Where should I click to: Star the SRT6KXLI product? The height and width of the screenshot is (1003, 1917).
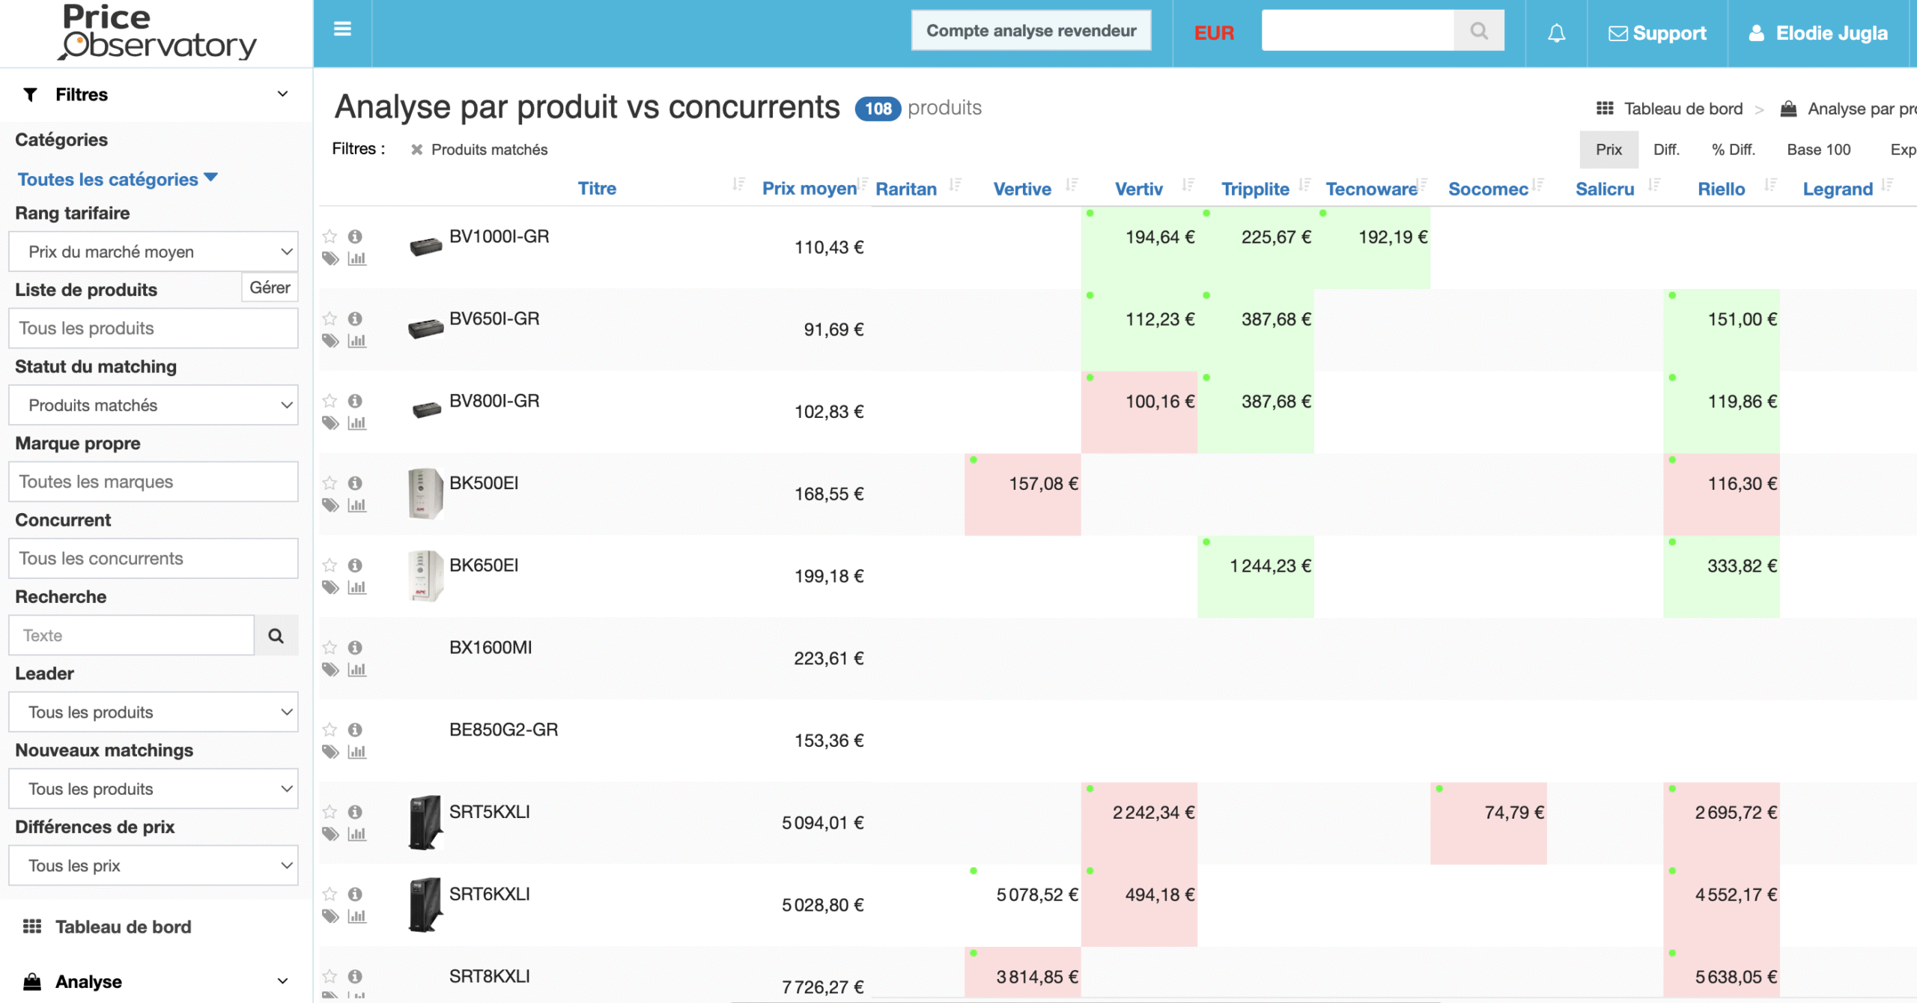click(329, 894)
